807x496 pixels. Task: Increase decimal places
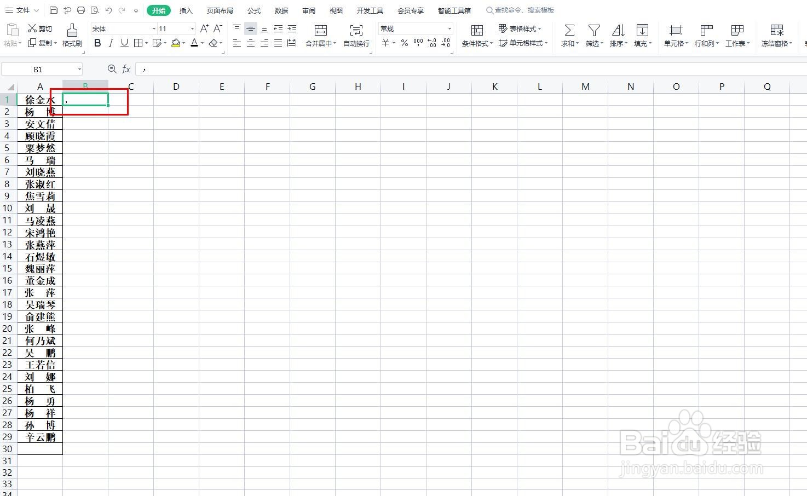coord(432,43)
